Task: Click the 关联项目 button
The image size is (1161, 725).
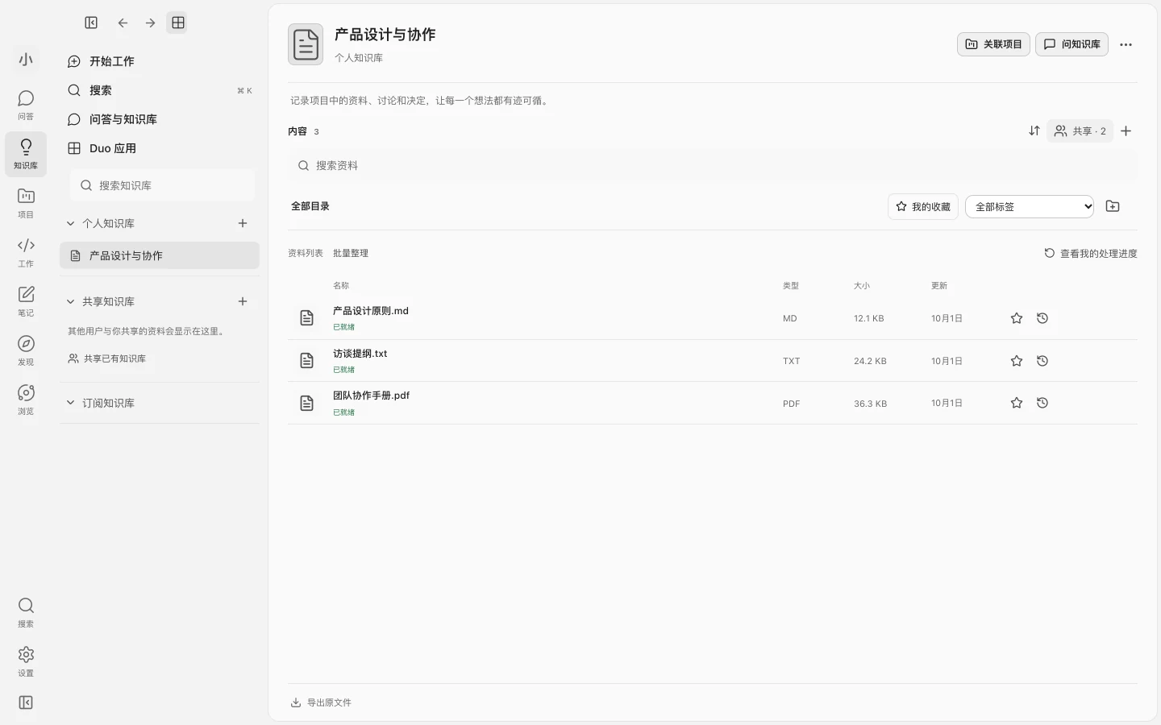Action: point(993,44)
